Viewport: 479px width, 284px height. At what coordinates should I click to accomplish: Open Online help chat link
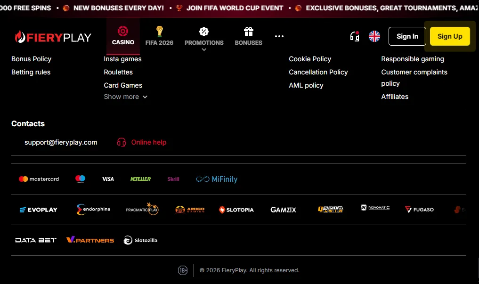(141, 142)
